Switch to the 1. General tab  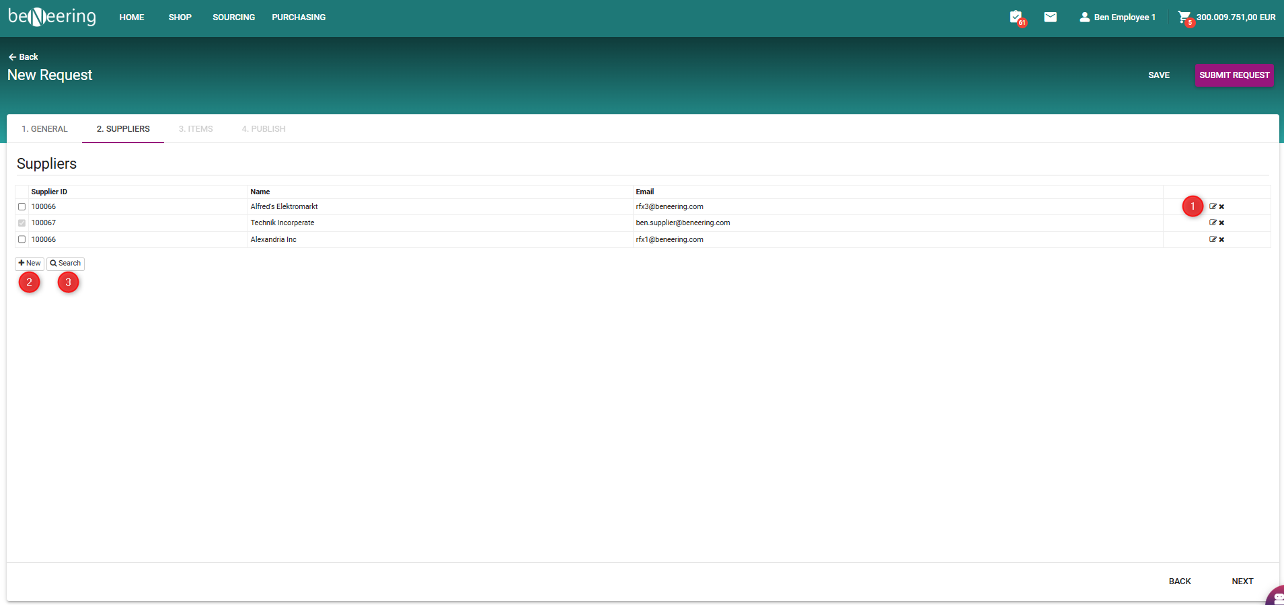(44, 129)
